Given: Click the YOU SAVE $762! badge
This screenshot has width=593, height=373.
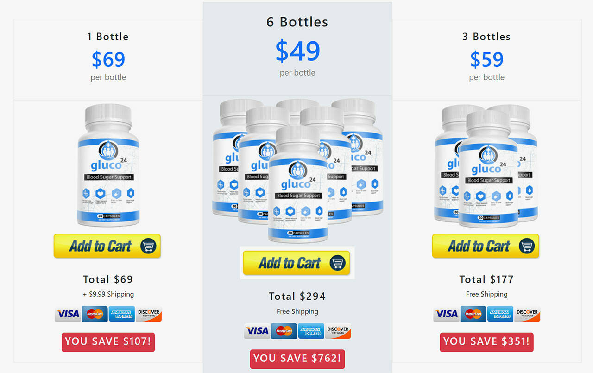Looking at the screenshot, I should 297,359.
